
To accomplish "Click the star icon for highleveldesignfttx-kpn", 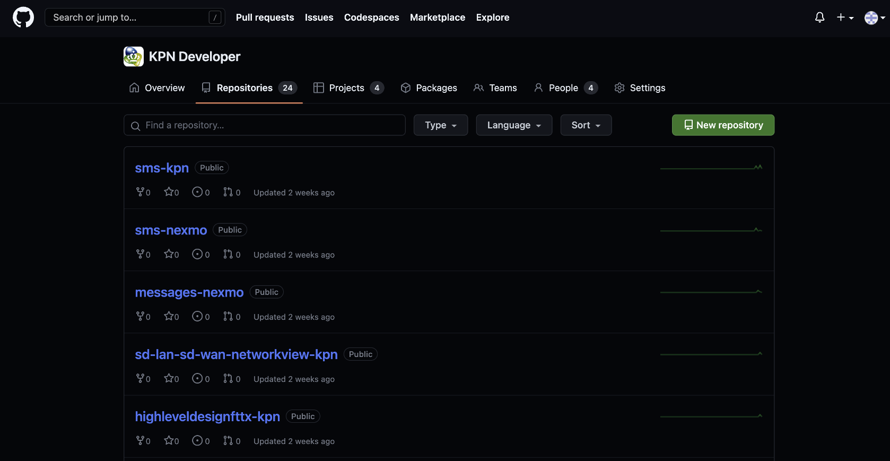I will (169, 440).
